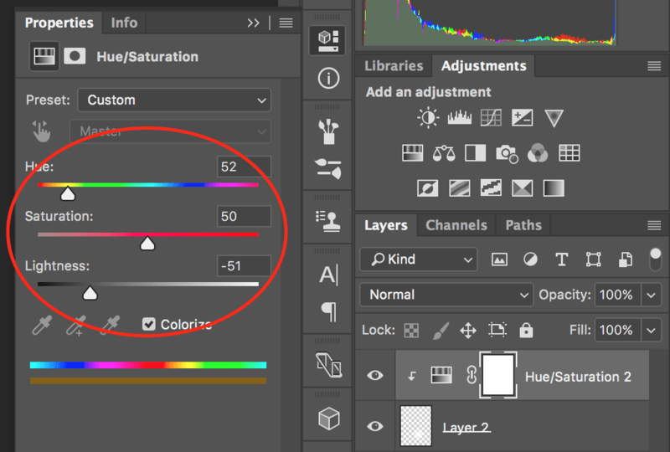Screen dimensions: 670x452
Task: Switch to the Channels tab
Action: [x=456, y=225]
